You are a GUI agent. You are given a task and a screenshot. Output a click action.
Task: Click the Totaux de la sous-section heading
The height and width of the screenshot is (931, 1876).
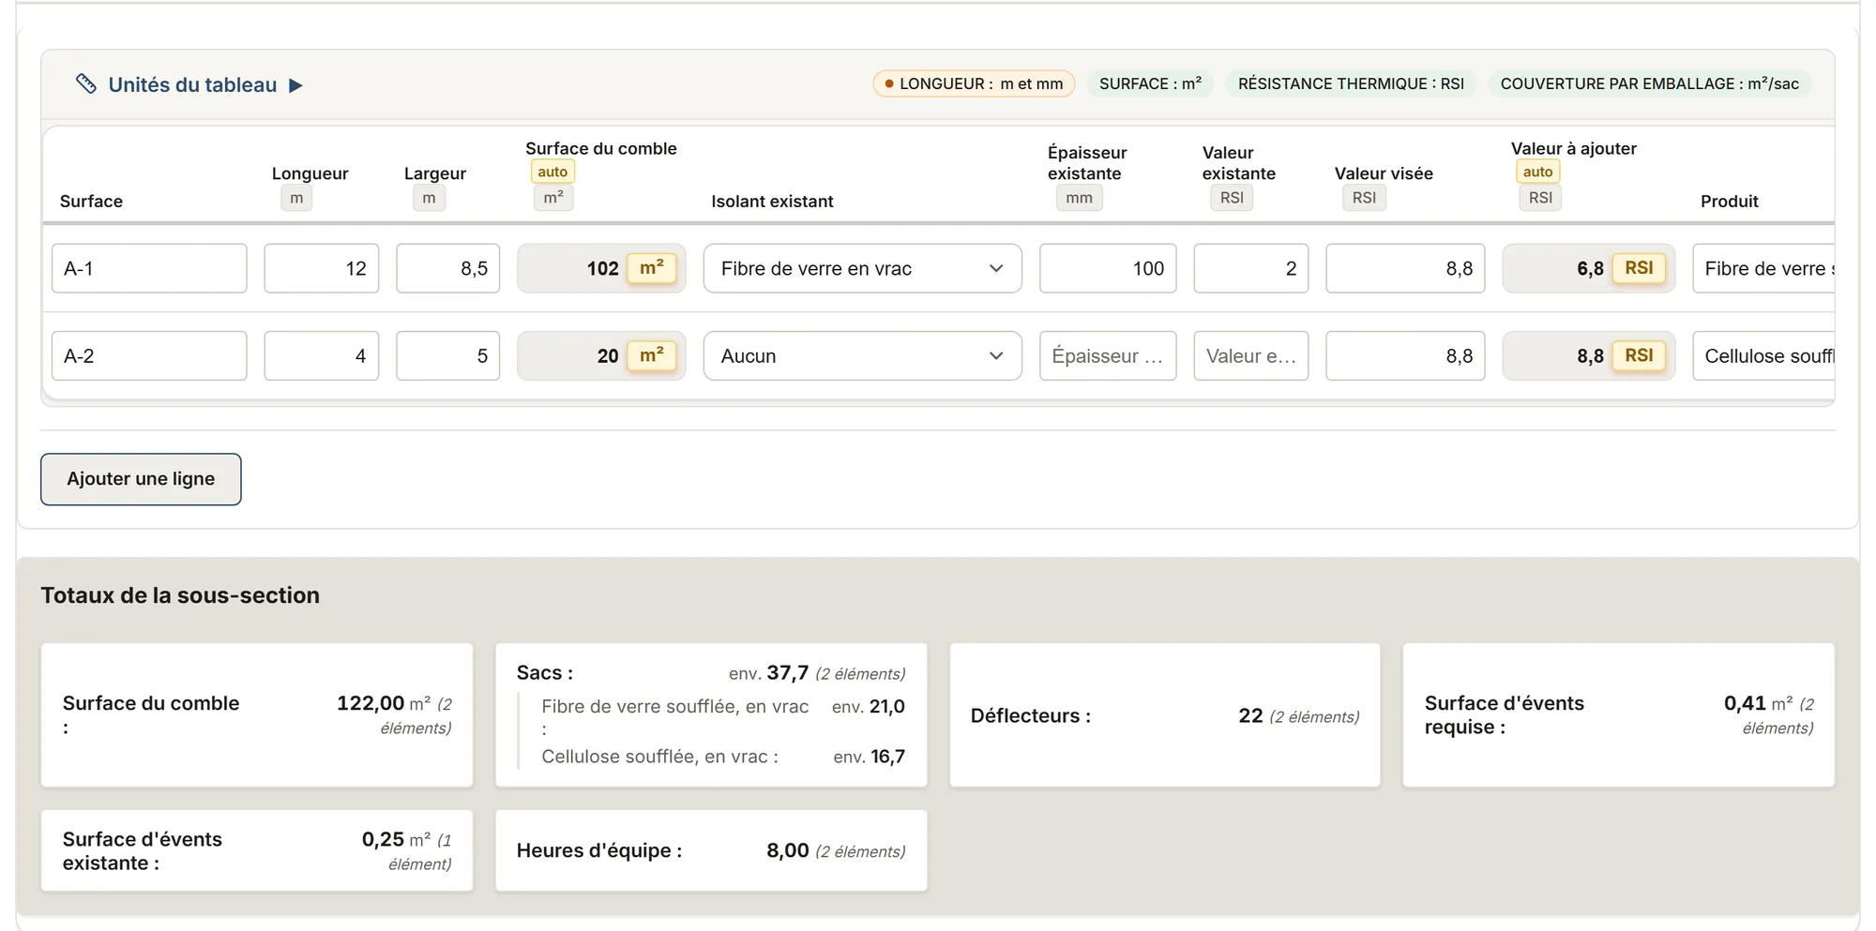pyautogui.click(x=180, y=595)
